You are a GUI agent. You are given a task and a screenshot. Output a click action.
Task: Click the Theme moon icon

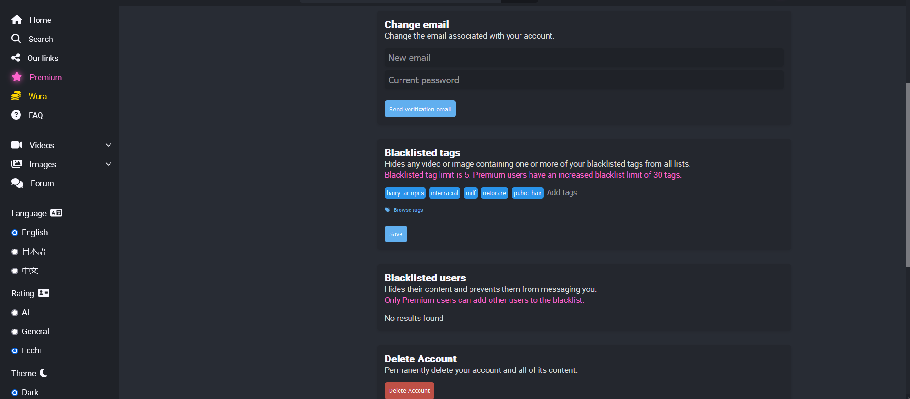[x=44, y=373]
